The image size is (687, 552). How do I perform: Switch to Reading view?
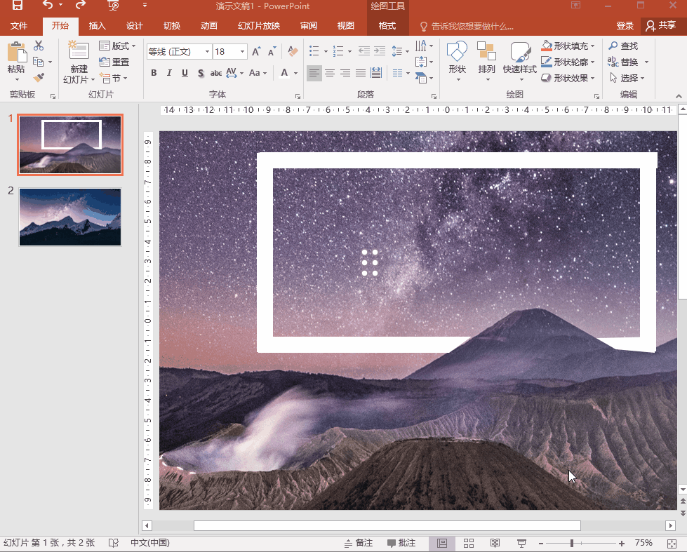coord(495,544)
